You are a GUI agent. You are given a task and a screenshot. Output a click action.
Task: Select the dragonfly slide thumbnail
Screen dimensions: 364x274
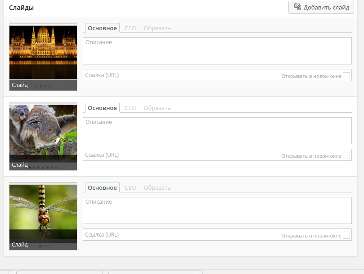43,213
